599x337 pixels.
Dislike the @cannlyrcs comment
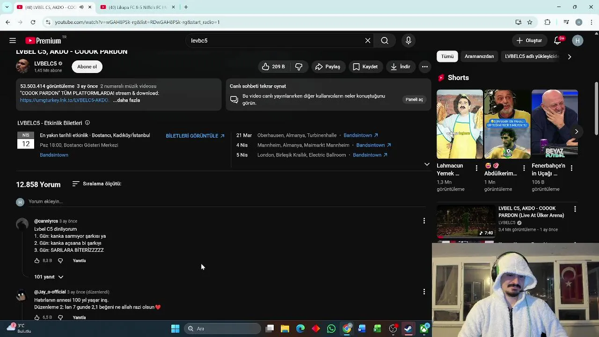(x=60, y=261)
